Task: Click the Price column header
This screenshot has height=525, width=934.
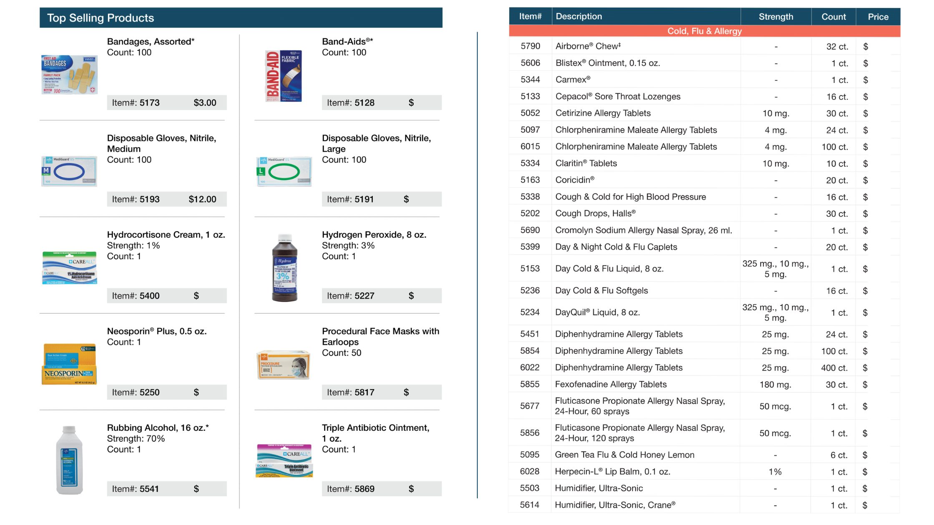Action: 878,17
